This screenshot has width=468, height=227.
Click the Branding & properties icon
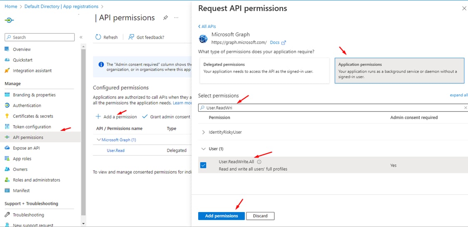pos(7,95)
